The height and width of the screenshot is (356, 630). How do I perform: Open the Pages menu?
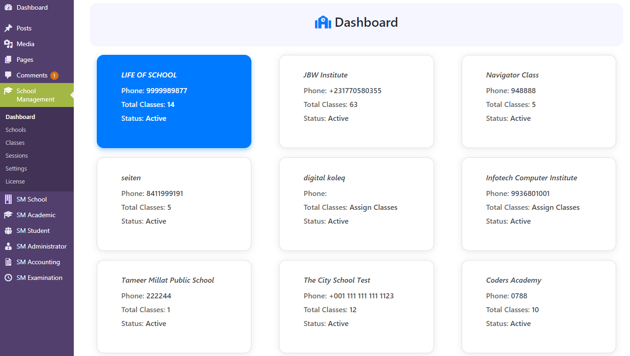[37, 59]
